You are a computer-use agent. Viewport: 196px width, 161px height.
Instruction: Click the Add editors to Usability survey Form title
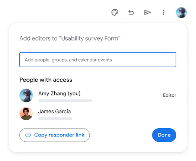click(70, 38)
